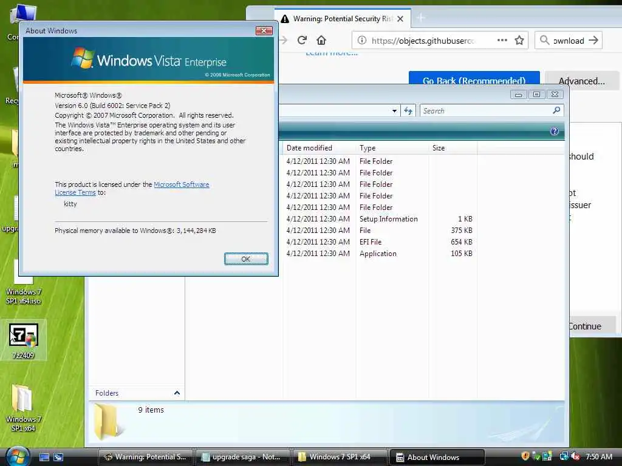
Task: Select the Application row sized 105 KB
Action: point(379,253)
